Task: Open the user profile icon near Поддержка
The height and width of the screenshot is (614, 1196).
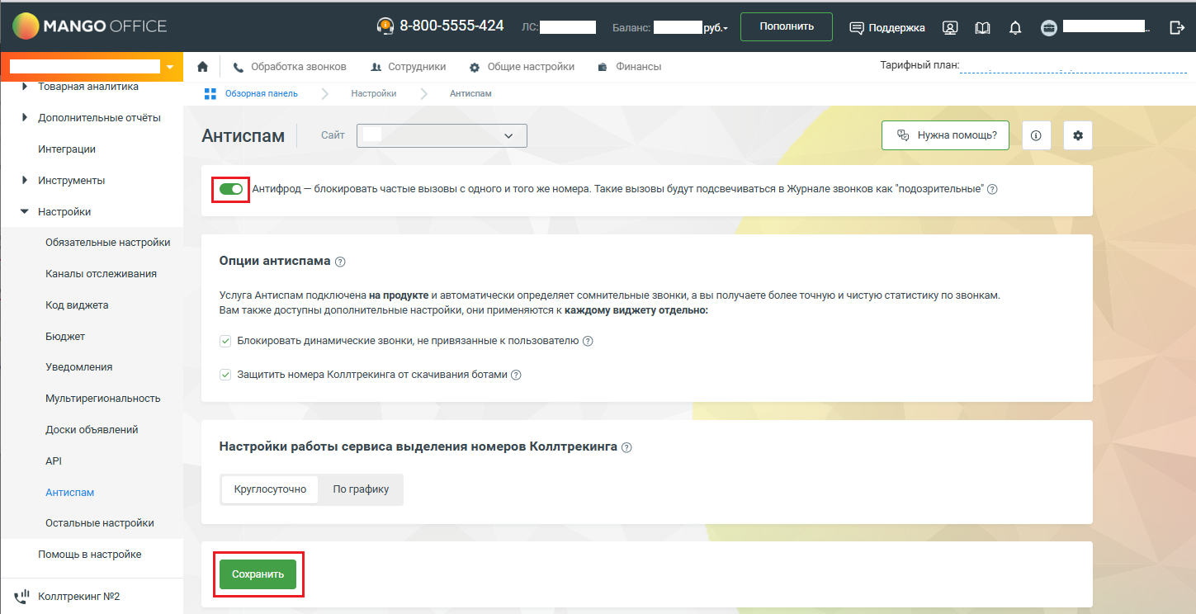Action: pos(950,27)
